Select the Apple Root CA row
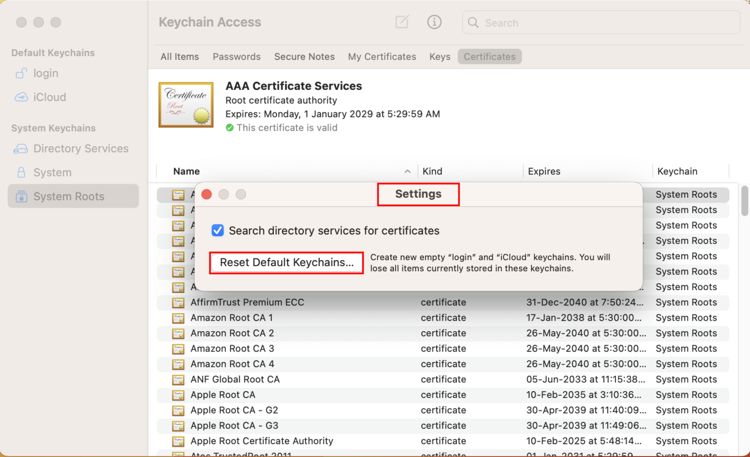 click(x=442, y=395)
